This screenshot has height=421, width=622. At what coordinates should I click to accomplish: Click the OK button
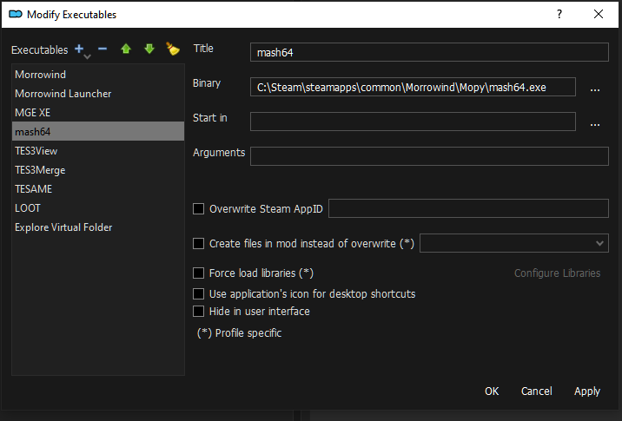point(492,391)
